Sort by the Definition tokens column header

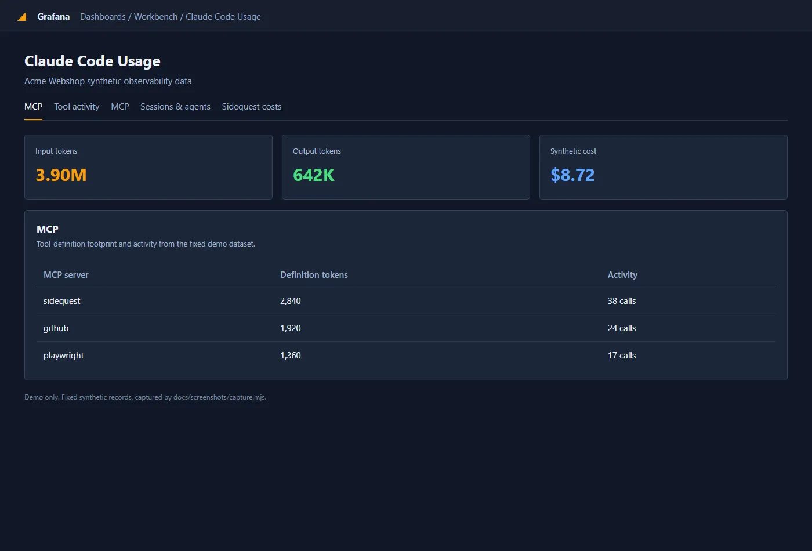tap(314, 275)
